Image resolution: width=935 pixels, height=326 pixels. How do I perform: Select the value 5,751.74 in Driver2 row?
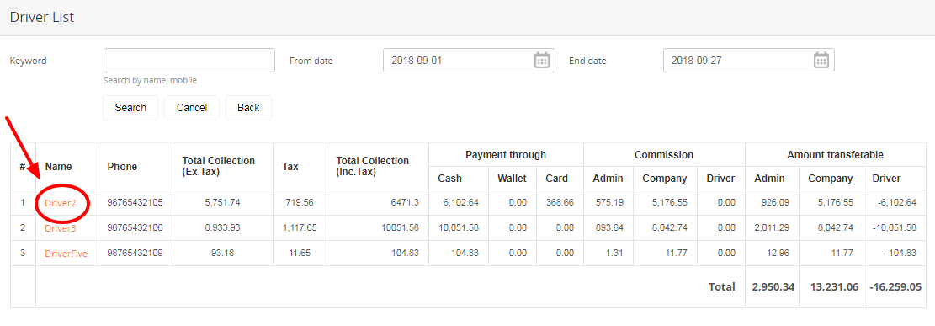pos(222,203)
